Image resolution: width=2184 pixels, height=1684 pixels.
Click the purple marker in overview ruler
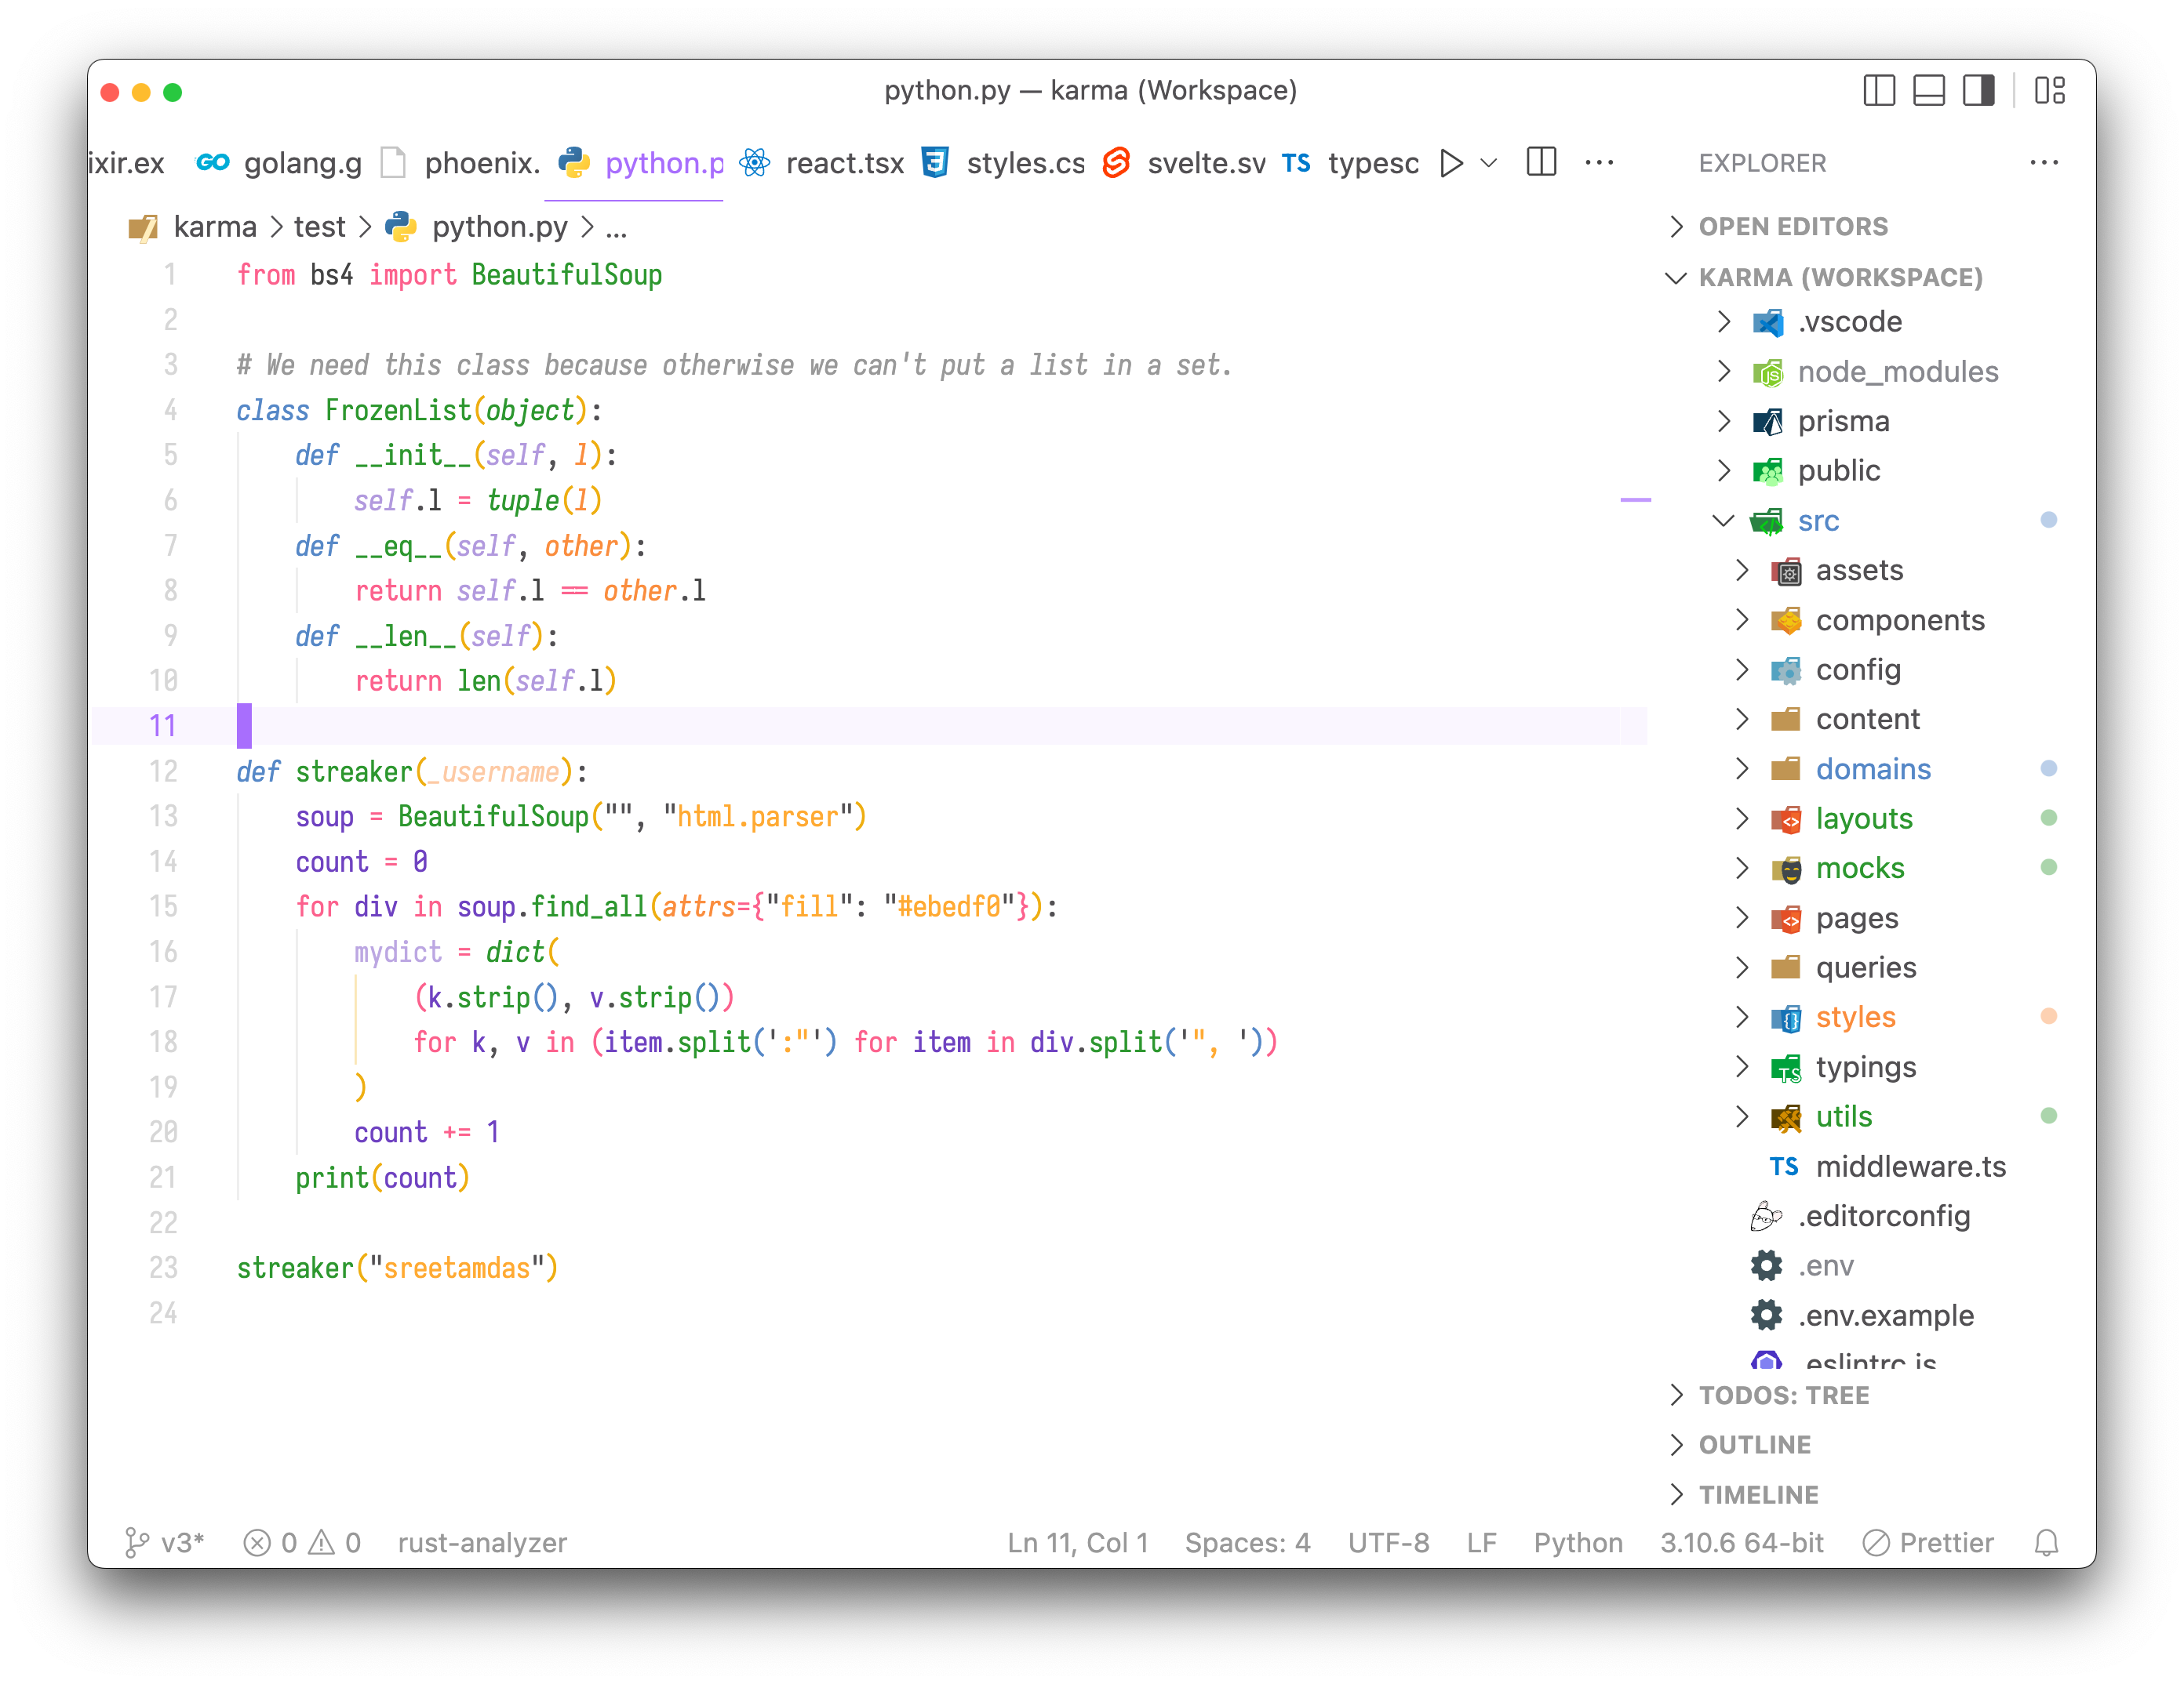[1635, 499]
